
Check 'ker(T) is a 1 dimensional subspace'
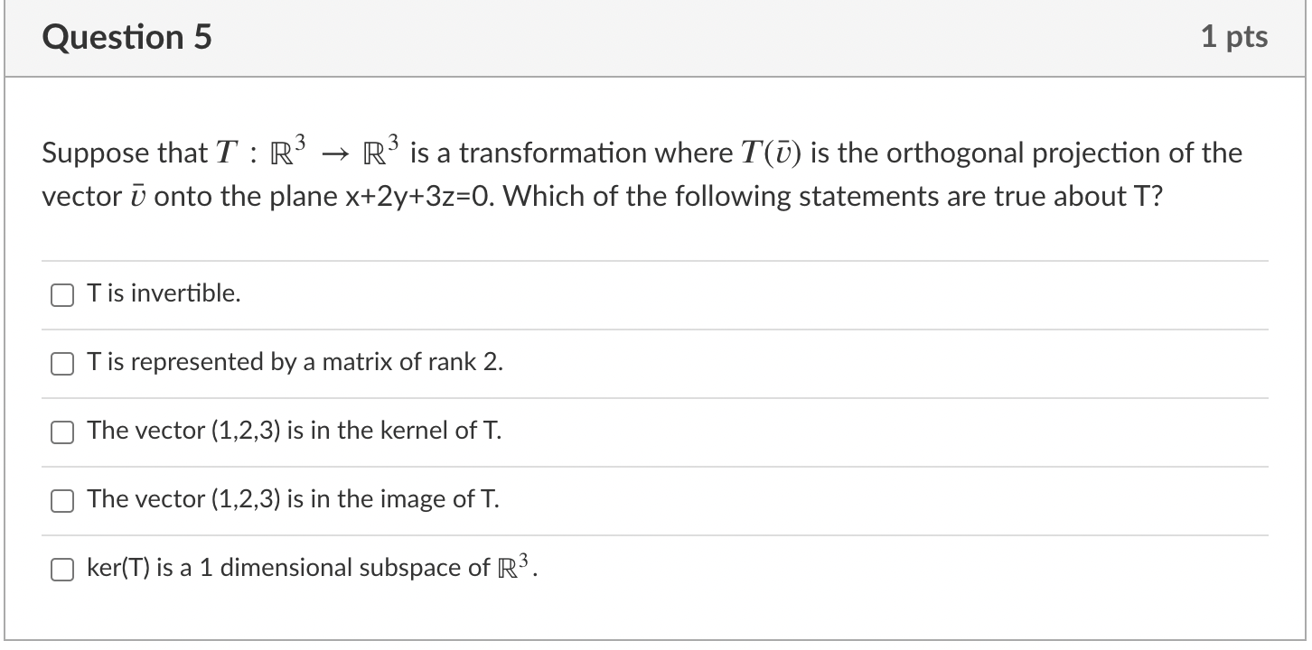(61, 569)
